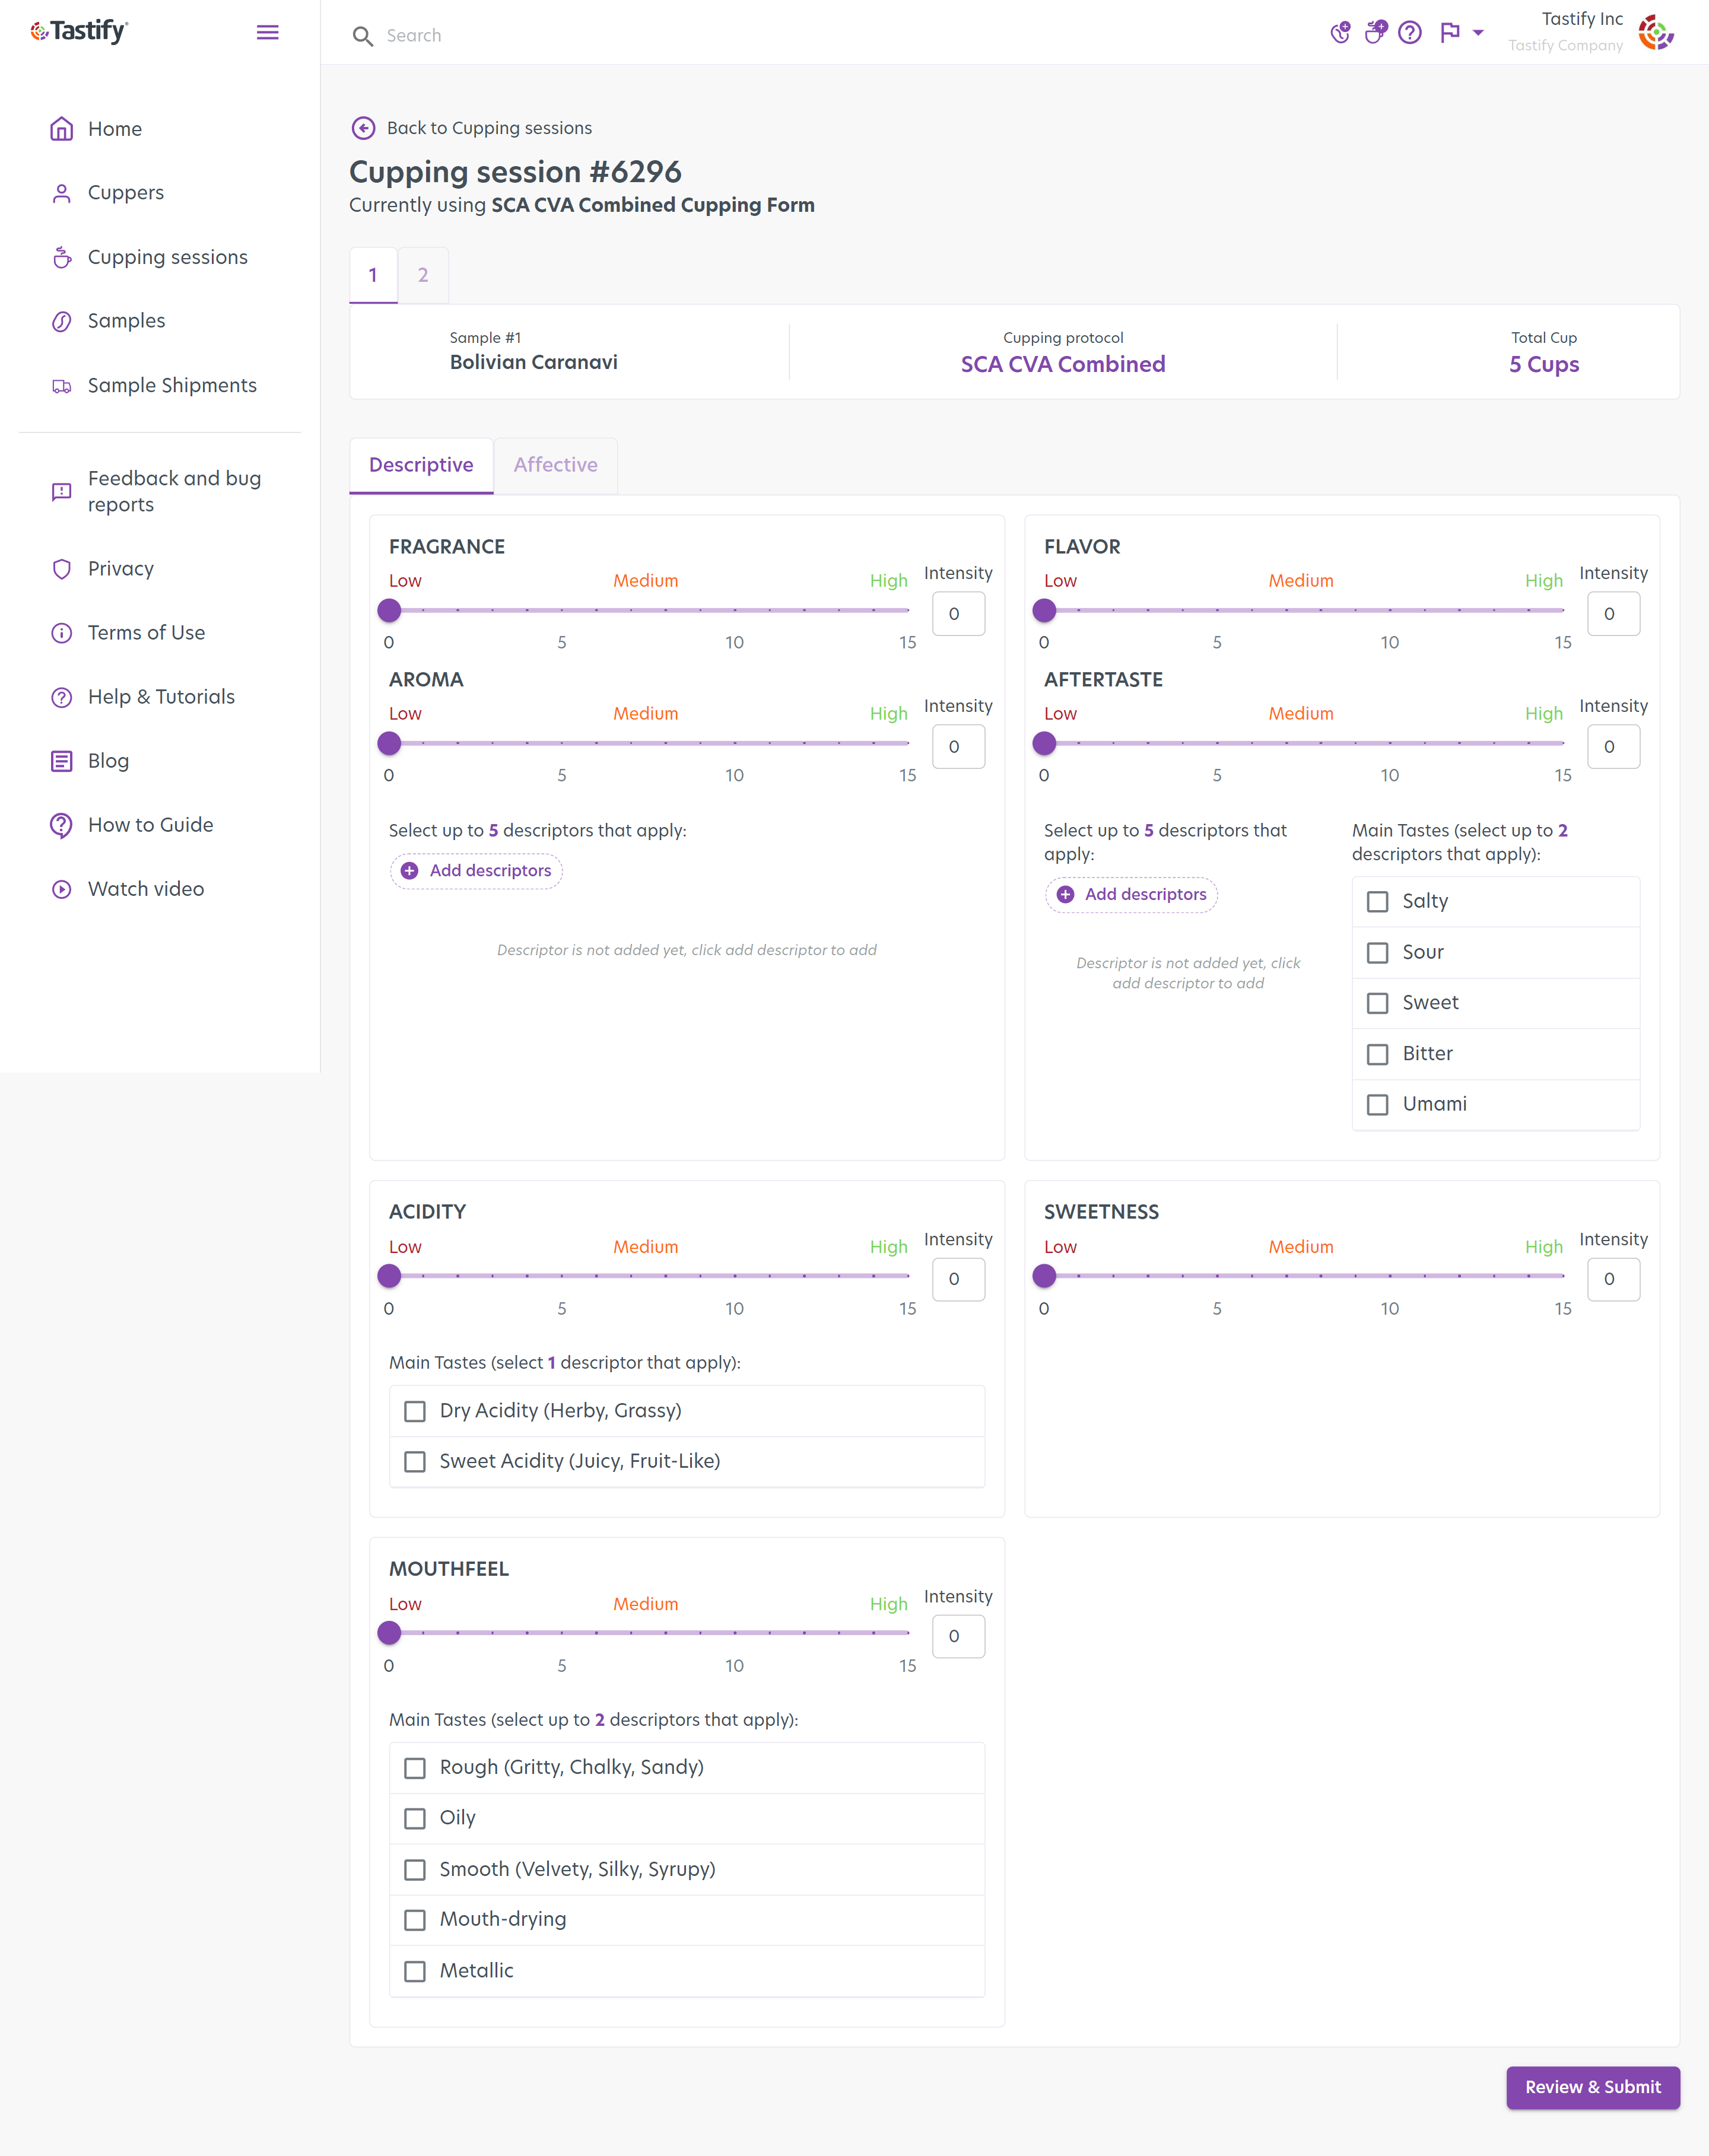This screenshot has height=2156, width=1709.
Task: Open Sample Shipments in the sidebar
Action: [x=171, y=386]
